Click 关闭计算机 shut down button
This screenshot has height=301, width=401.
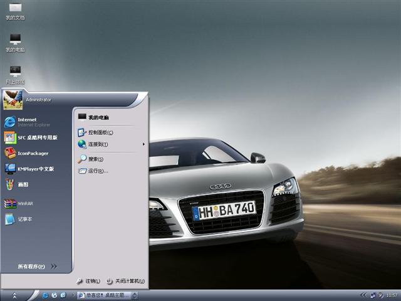tap(126, 282)
